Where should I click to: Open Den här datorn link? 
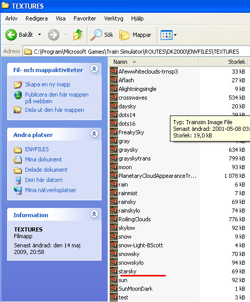(x=44, y=180)
